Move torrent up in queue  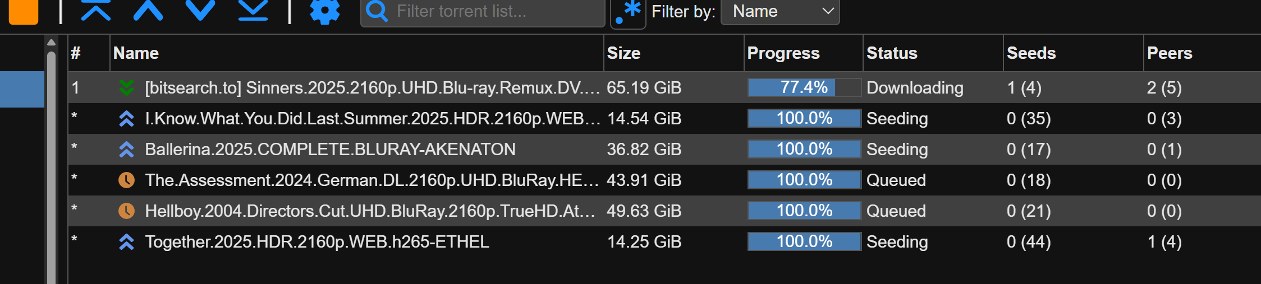coord(148,10)
